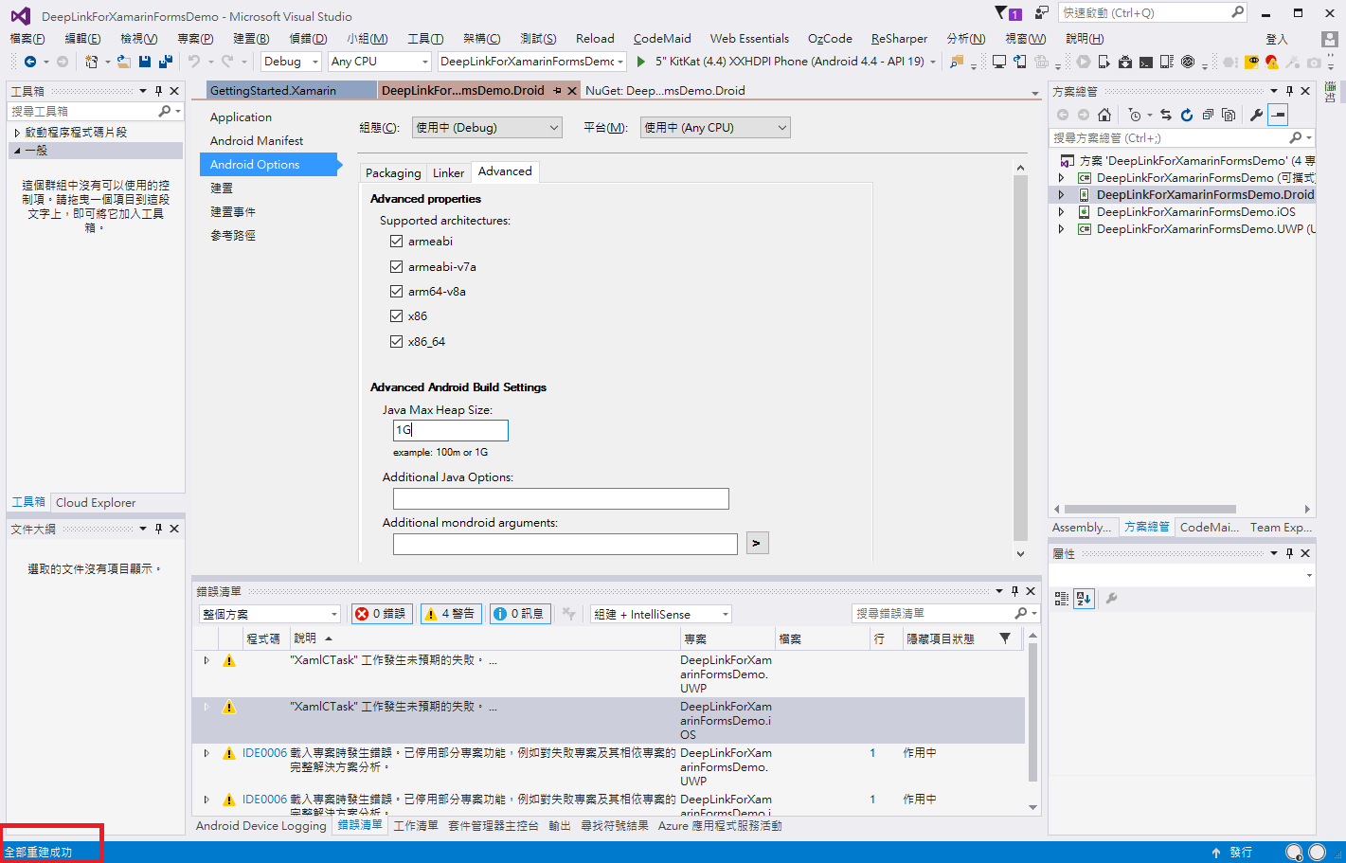The height and width of the screenshot is (863, 1346).
Task: Open the 平台 platform combo box
Action: [x=715, y=128]
